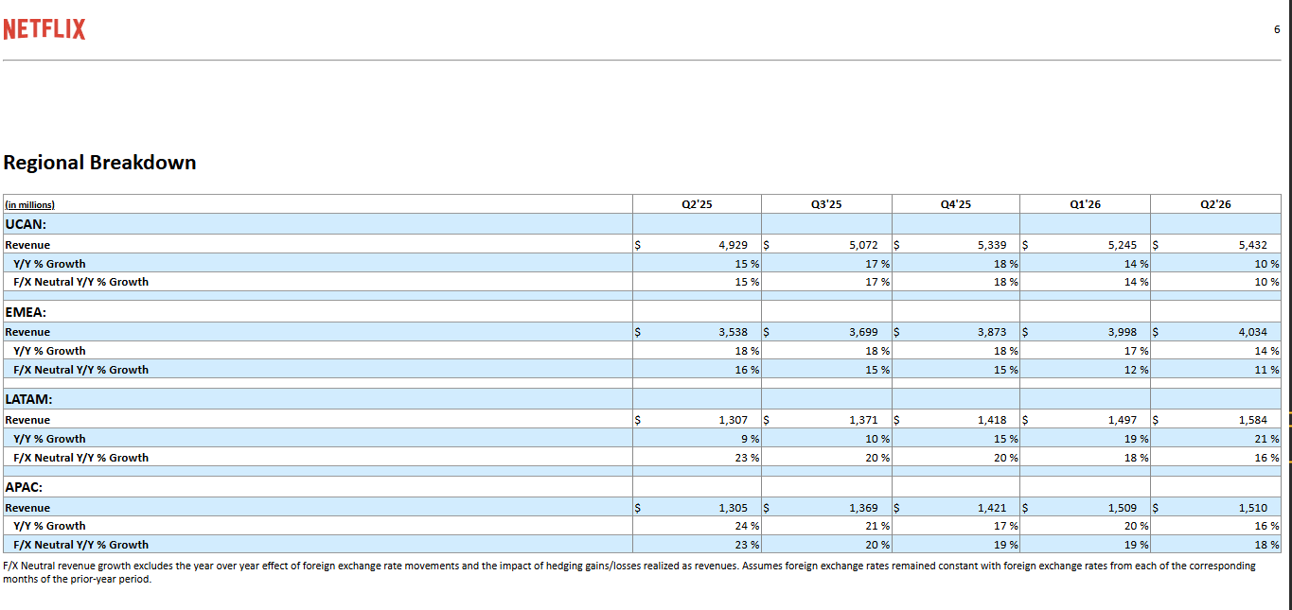This screenshot has width=1292, height=610.
Task: Click EMEA Q4'25 revenue value 3,873
Action: click(992, 332)
